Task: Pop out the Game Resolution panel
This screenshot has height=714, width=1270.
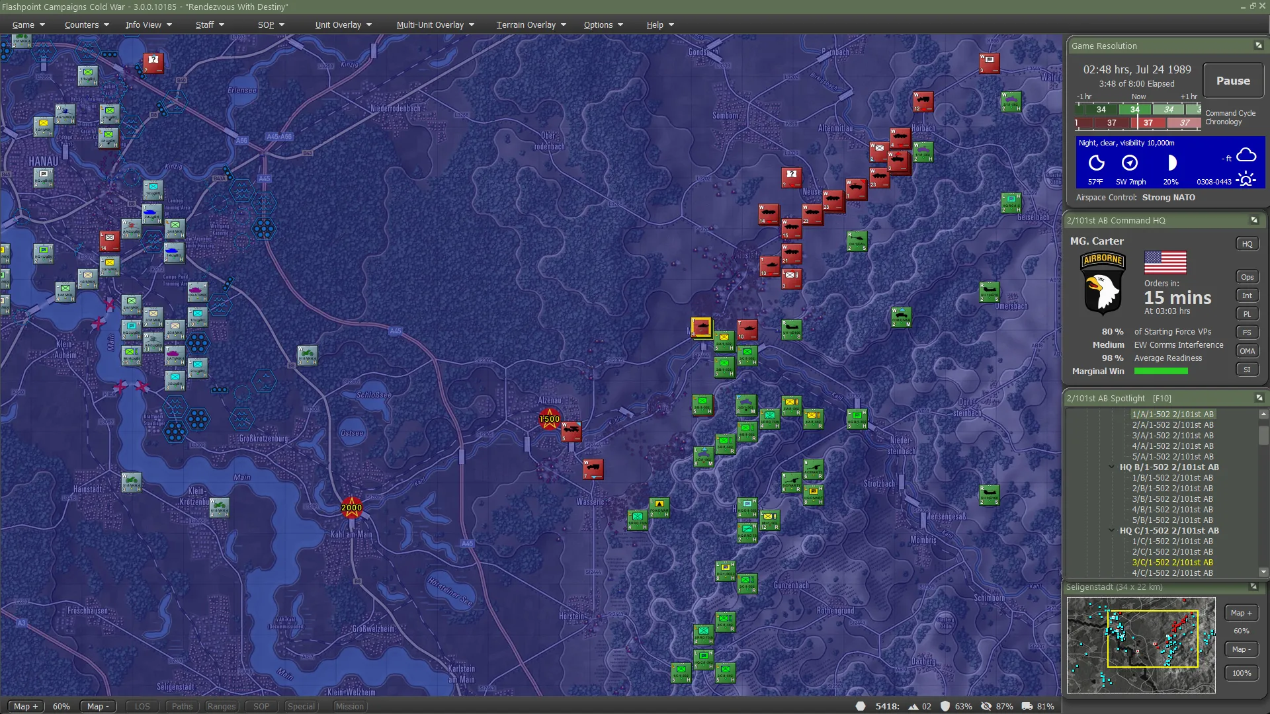Action: 1258,46
